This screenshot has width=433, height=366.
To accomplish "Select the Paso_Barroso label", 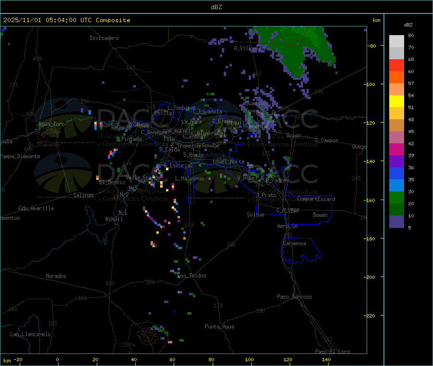I will pyautogui.click(x=294, y=297).
